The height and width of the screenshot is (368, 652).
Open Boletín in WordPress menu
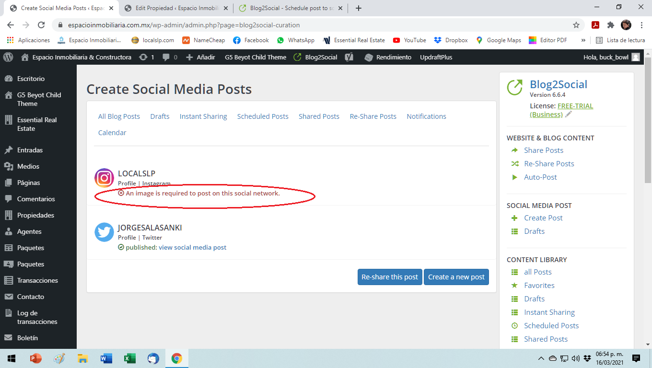pos(27,338)
